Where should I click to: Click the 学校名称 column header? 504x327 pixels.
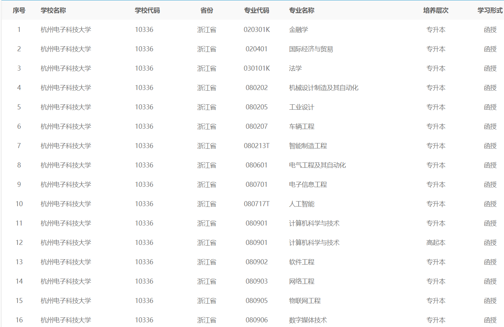click(x=53, y=10)
